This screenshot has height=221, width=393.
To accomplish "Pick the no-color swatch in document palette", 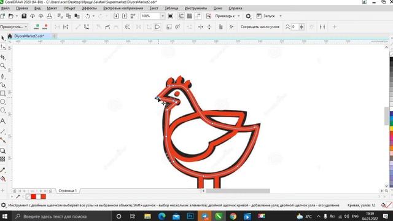I will click(x=28, y=196).
